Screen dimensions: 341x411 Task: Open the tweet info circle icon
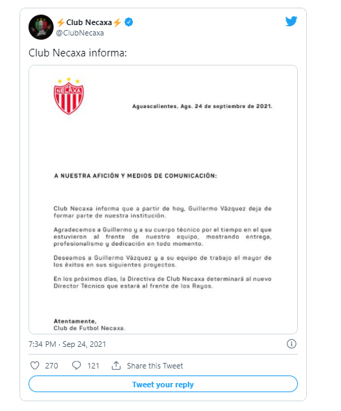(292, 343)
